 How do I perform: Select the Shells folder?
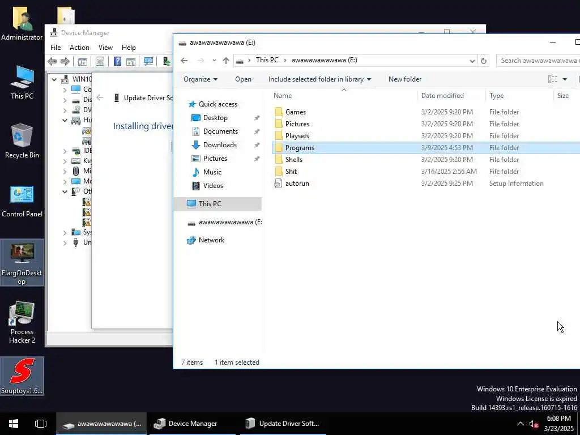[x=294, y=159]
